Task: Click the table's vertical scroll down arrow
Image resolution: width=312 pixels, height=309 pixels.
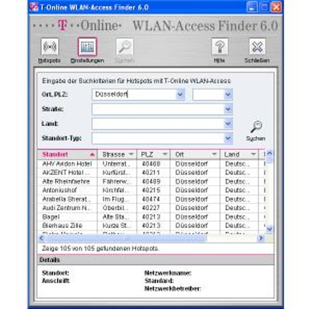Action: (x=270, y=229)
